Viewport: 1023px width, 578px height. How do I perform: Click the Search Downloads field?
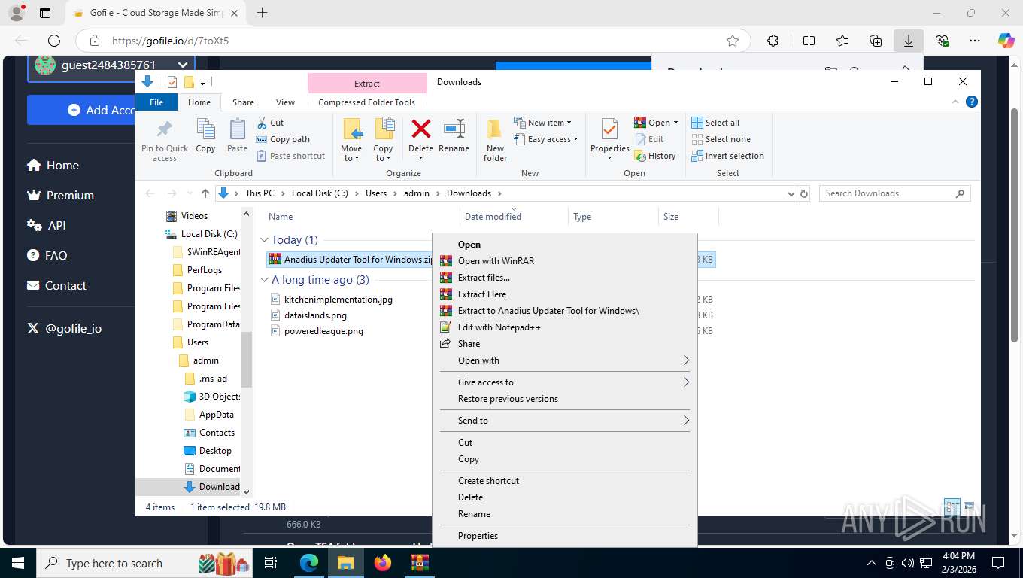coord(894,193)
